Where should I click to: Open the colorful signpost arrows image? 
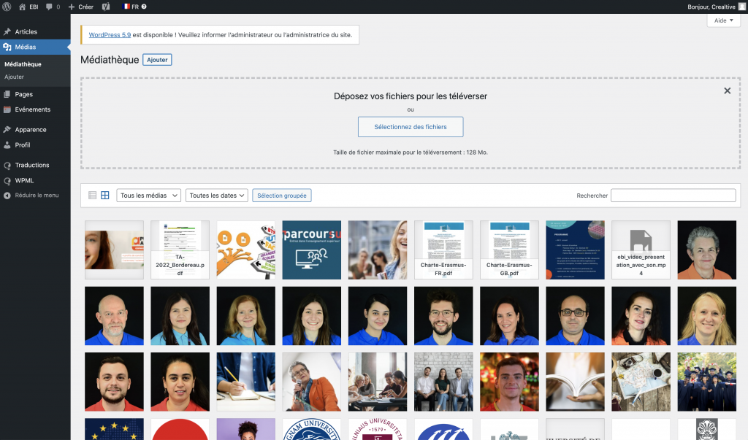(245, 250)
